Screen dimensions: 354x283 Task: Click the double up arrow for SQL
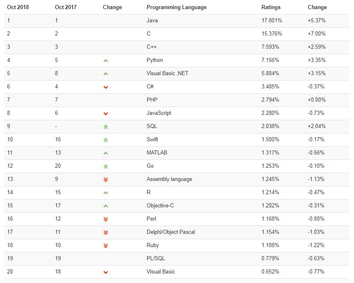[x=106, y=126]
